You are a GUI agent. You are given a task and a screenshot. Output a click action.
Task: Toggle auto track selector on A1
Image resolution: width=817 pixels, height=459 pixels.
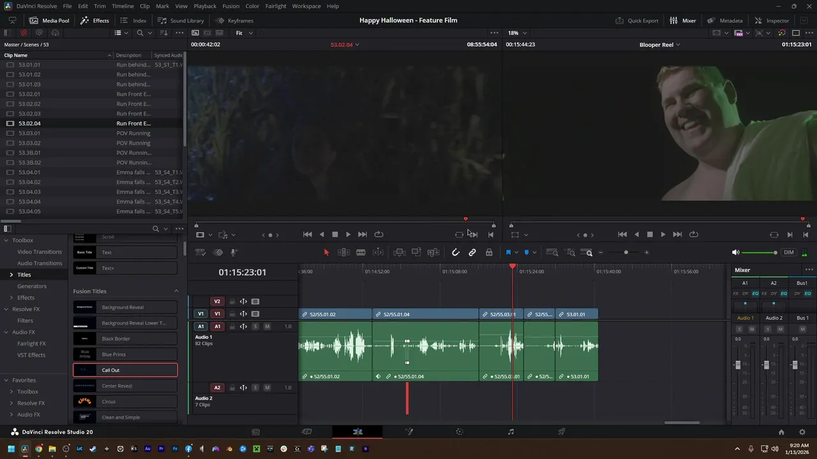(x=243, y=326)
